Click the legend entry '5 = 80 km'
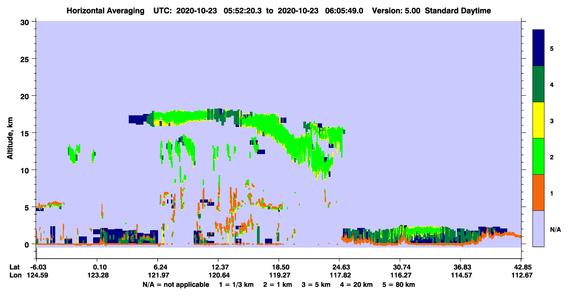This screenshot has height=297, width=579. tap(400, 285)
